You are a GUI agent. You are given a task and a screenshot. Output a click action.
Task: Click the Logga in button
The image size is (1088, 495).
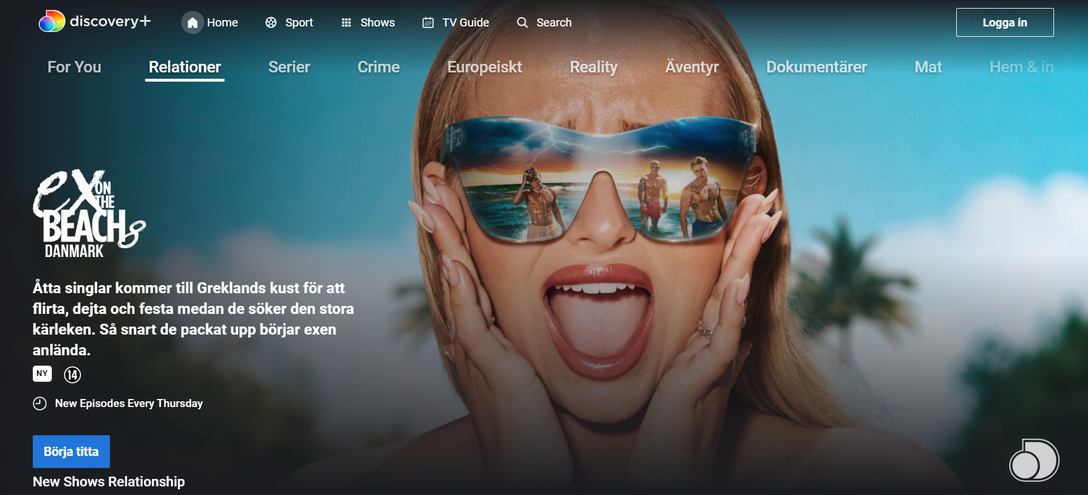pos(1005,22)
